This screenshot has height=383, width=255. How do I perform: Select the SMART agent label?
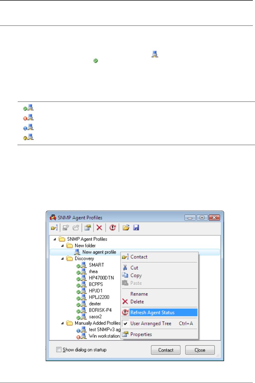tap(96, 265)
